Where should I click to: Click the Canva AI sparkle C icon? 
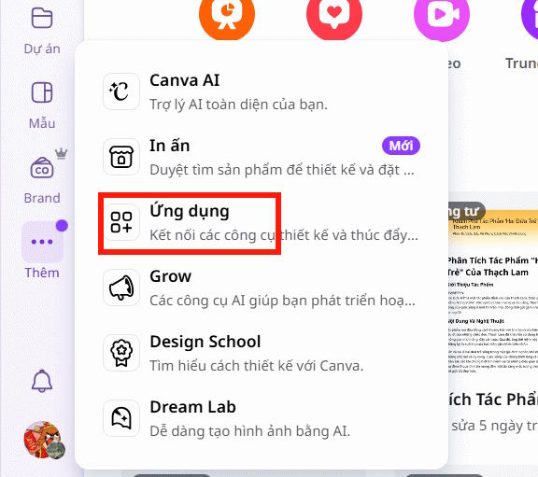coord(121,91)
